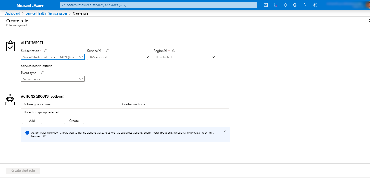The image size is (370, 178).
Task: Dismiss the Action rules preview banner
Action: point(225,131)
